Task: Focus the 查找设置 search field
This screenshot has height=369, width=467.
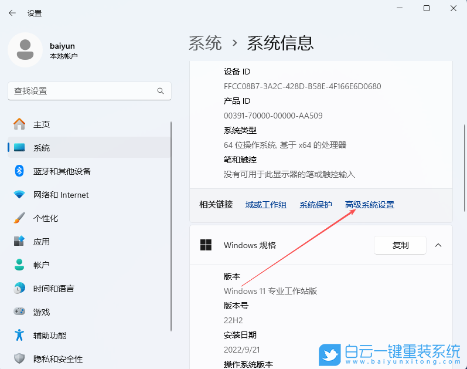Action: tap(89, 91)
